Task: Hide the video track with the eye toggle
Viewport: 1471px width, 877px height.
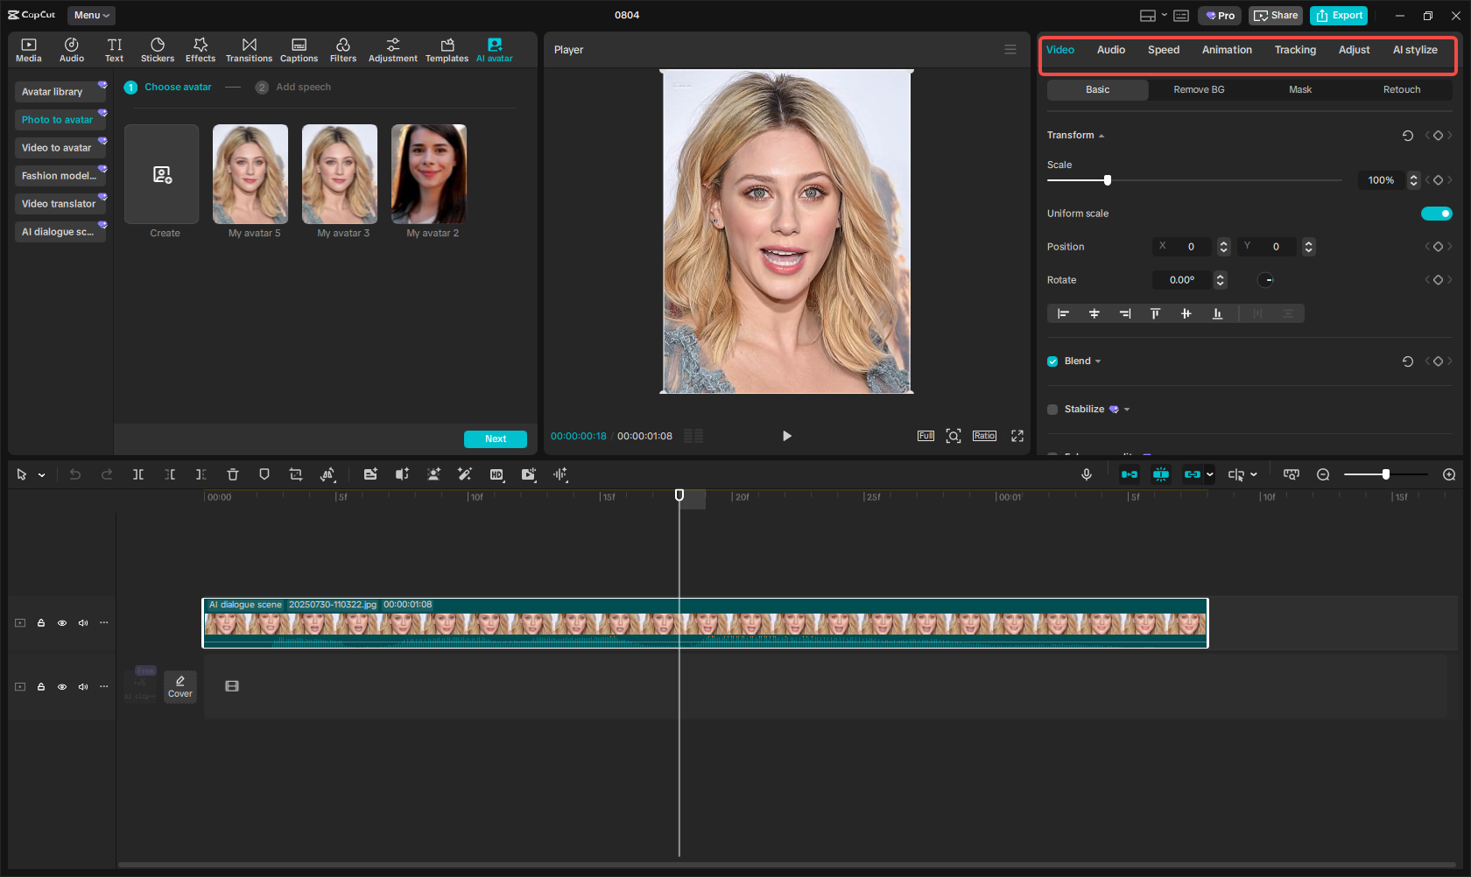Action: pos(62,622)
